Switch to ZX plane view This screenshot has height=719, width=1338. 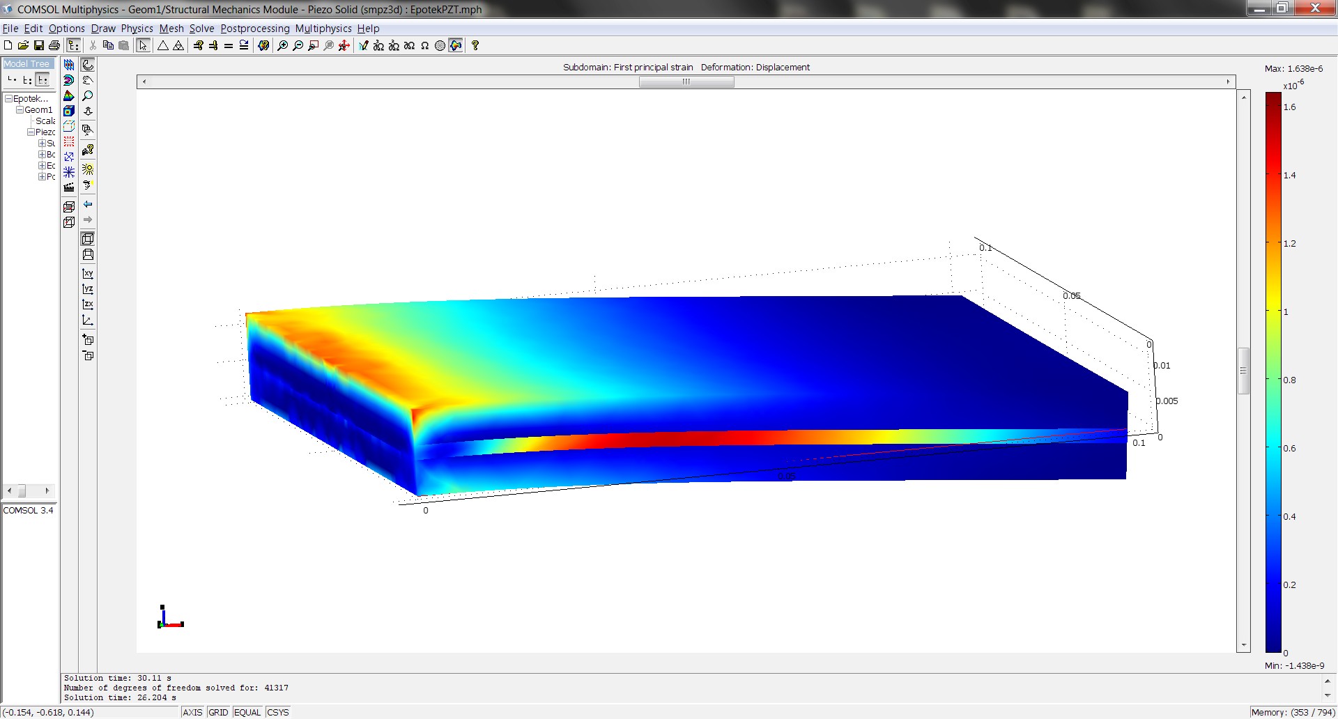pyautogui.click(x=88, y=304)
